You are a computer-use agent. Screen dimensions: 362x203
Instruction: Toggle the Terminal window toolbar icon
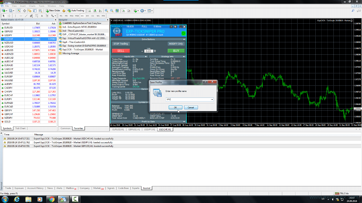point(35,11)
